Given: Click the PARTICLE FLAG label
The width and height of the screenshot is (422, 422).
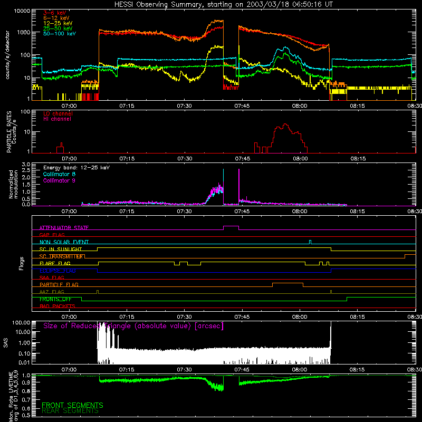Looking at the screenshot, I should click(x=59, y=284).
